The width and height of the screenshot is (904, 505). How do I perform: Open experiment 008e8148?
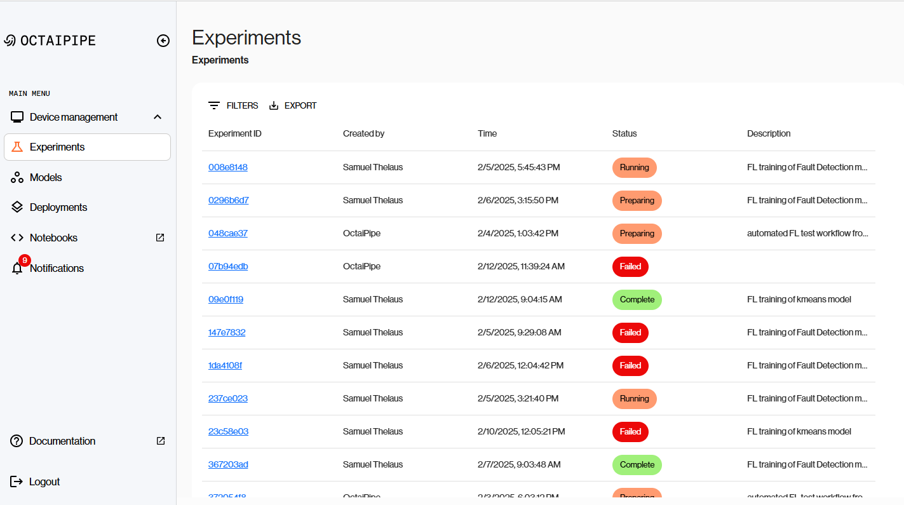point(228,167)
